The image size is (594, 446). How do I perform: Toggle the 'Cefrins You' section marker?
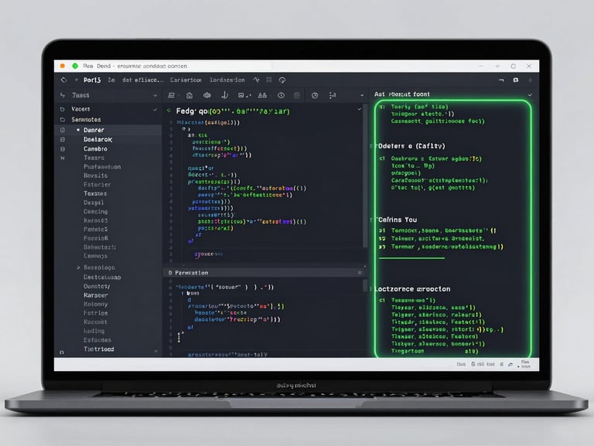click(371, 220)
